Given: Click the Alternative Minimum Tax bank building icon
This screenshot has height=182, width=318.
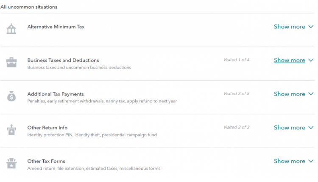Looking at the screenshot, I should pyautogui.click(x=11, y=29).
